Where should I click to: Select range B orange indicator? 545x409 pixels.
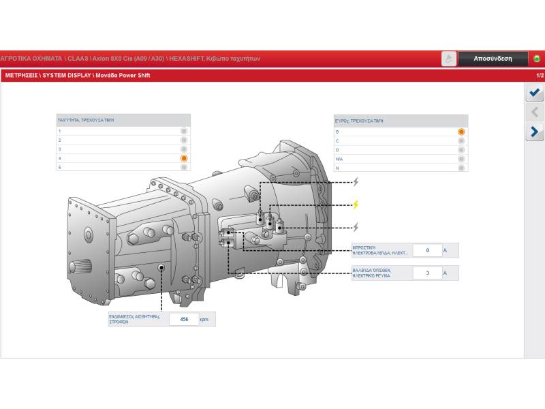click(461, 132)
